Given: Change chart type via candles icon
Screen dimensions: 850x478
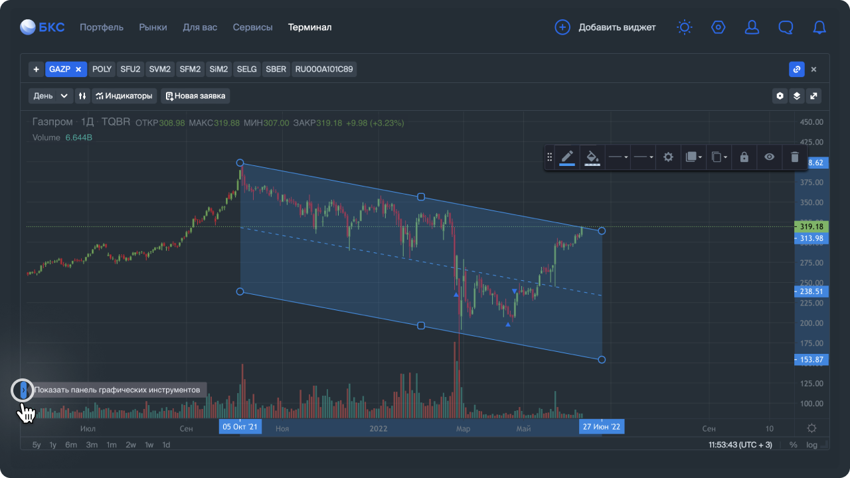Looking at the screenshot, I should coord(82,96).
